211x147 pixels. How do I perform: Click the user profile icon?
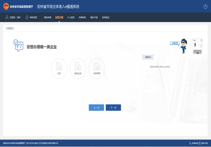7,17
